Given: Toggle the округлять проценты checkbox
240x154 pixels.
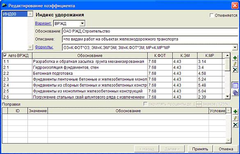Looking at the screenshot, I should [x=145, y=104].
